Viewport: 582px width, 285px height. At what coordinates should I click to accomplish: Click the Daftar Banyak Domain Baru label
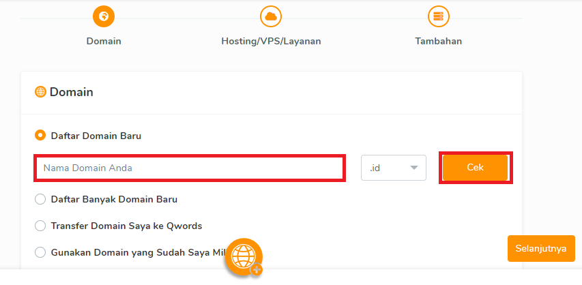(x=114, y=200)
